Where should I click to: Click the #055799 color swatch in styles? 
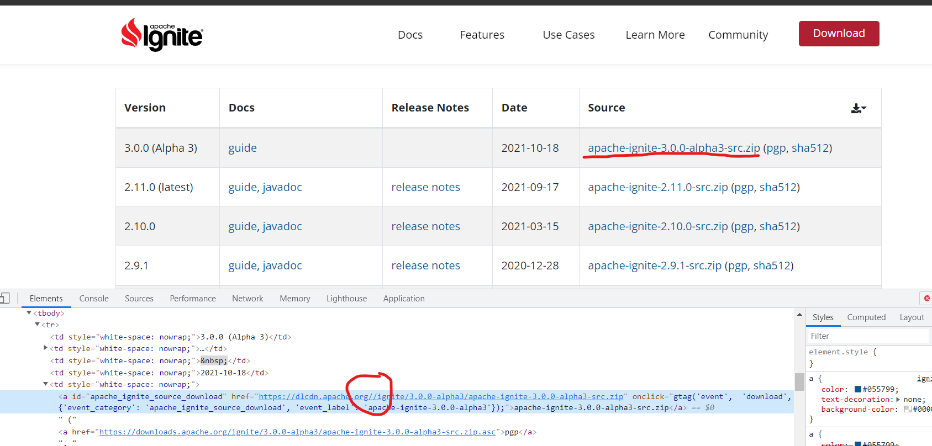coord(857,389)
